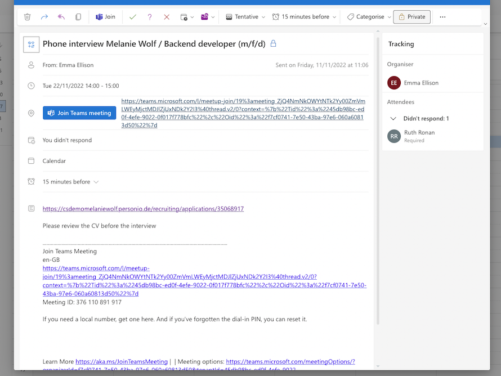Click Ruth Ronan attendee avatar
This screenshot has height=376, width=501.
pyautogui.click(x=394, y=136)
